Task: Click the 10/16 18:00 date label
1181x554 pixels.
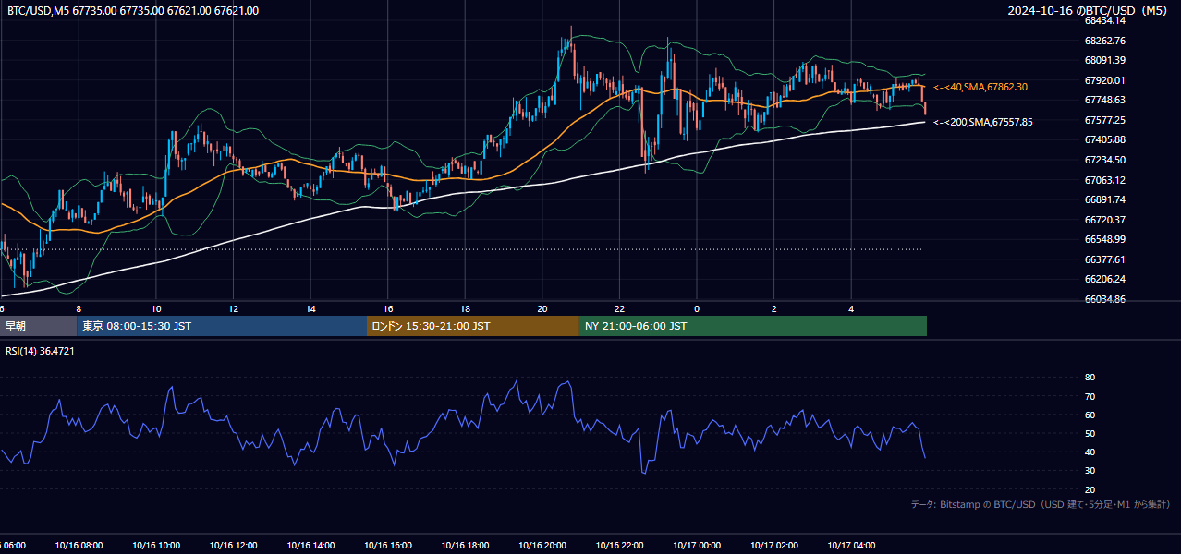Action: click(x=466, y=546)
